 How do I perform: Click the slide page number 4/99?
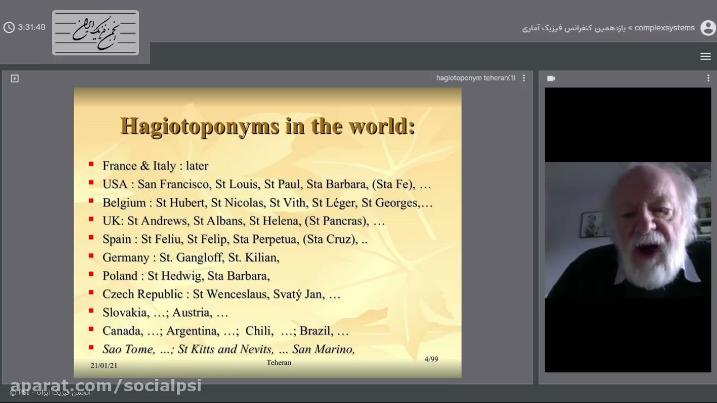click(431, 359)
